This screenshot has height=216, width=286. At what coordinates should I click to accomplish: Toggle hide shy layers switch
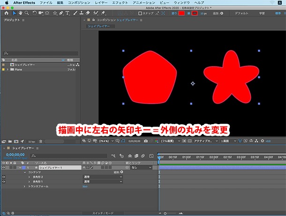click(130, 156)
